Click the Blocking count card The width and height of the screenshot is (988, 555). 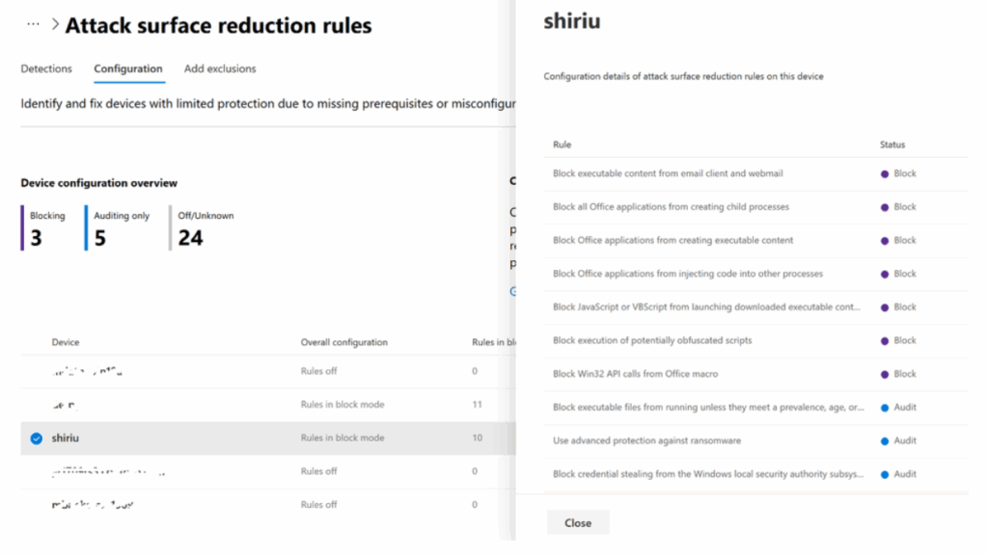coord(46,227)
